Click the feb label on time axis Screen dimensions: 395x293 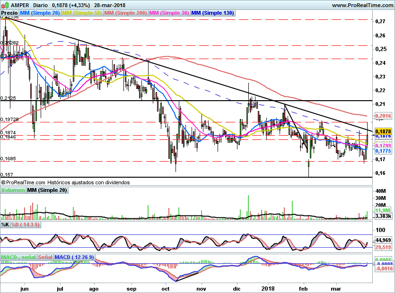click(303, 289)
